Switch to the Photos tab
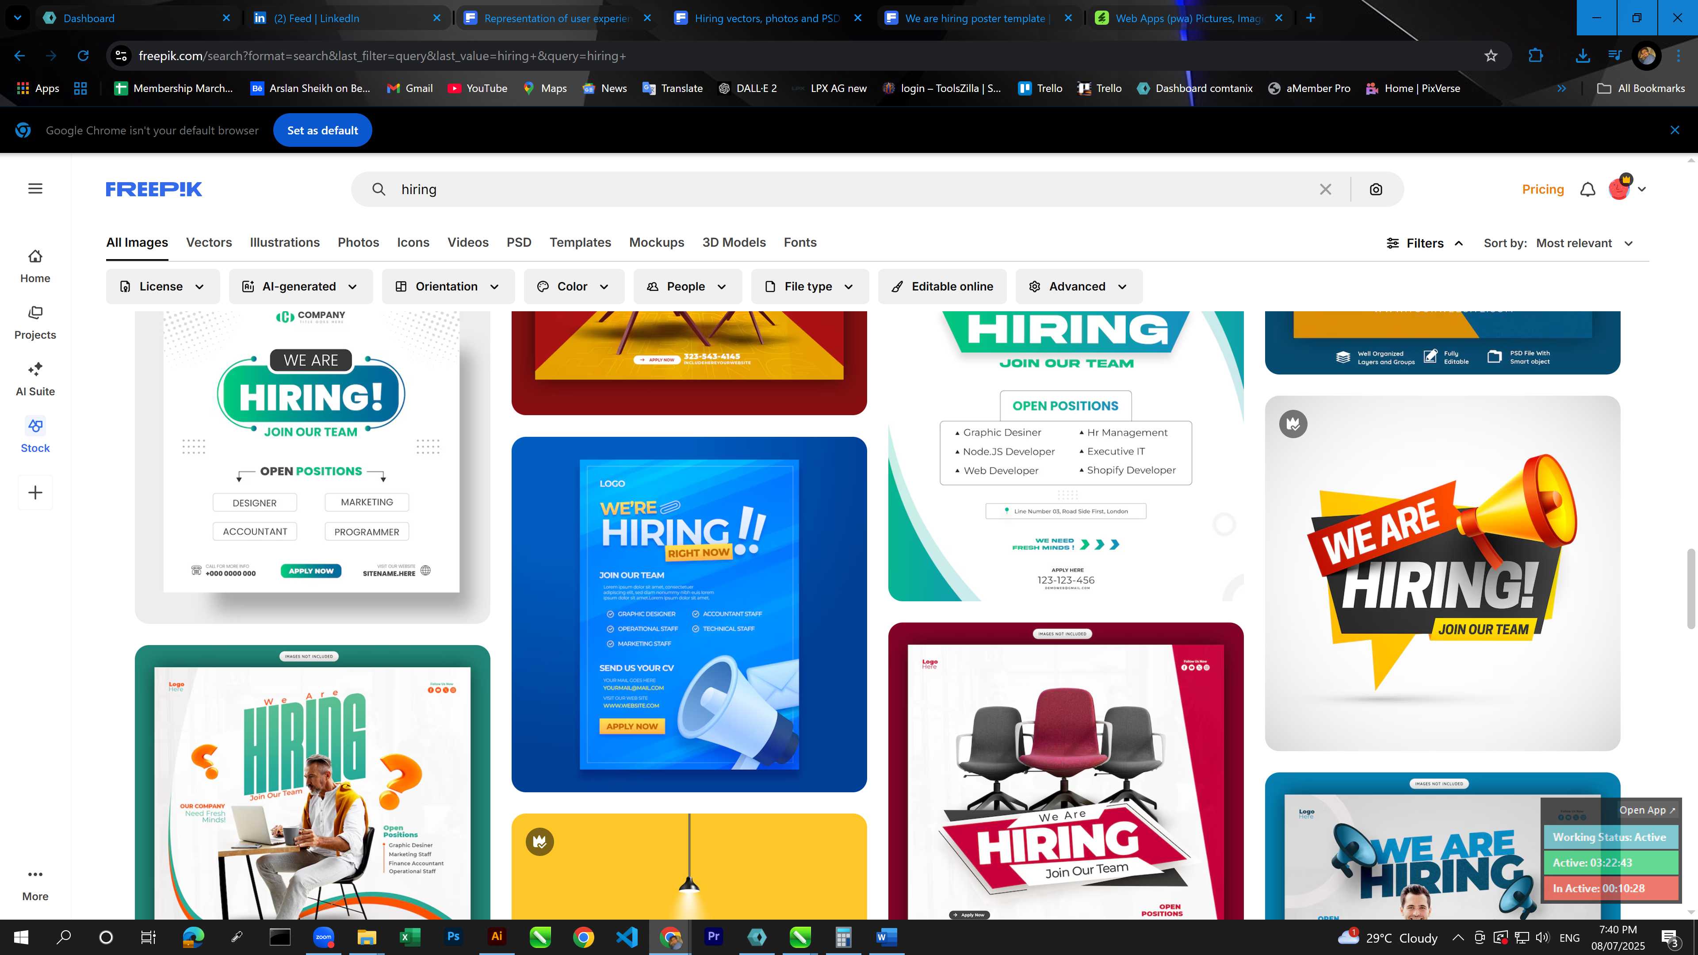 coord(358,243)
